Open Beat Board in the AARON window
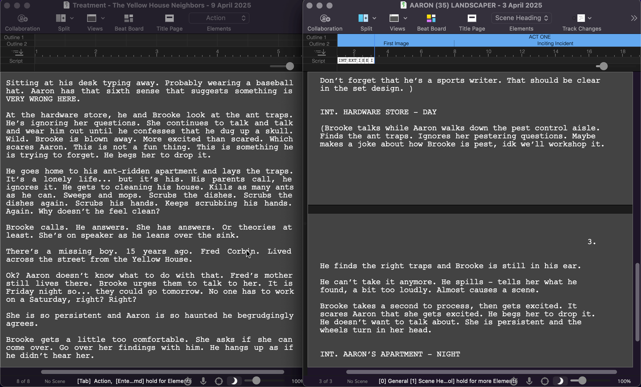The height and width of the screenshot is (387, 641). click(431, 18)
